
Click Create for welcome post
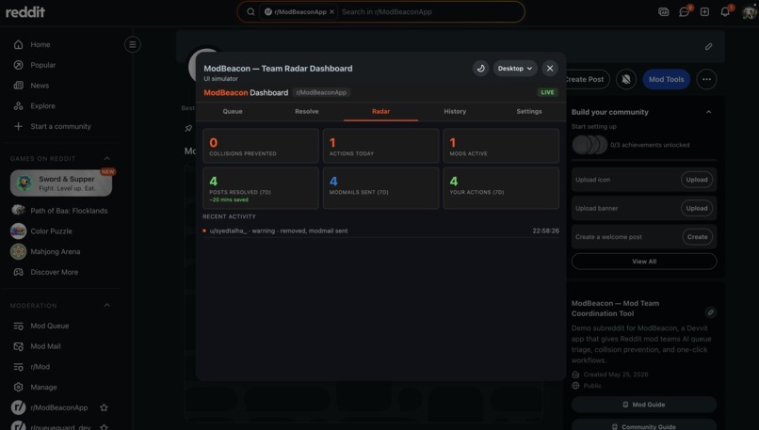point(697,237)
